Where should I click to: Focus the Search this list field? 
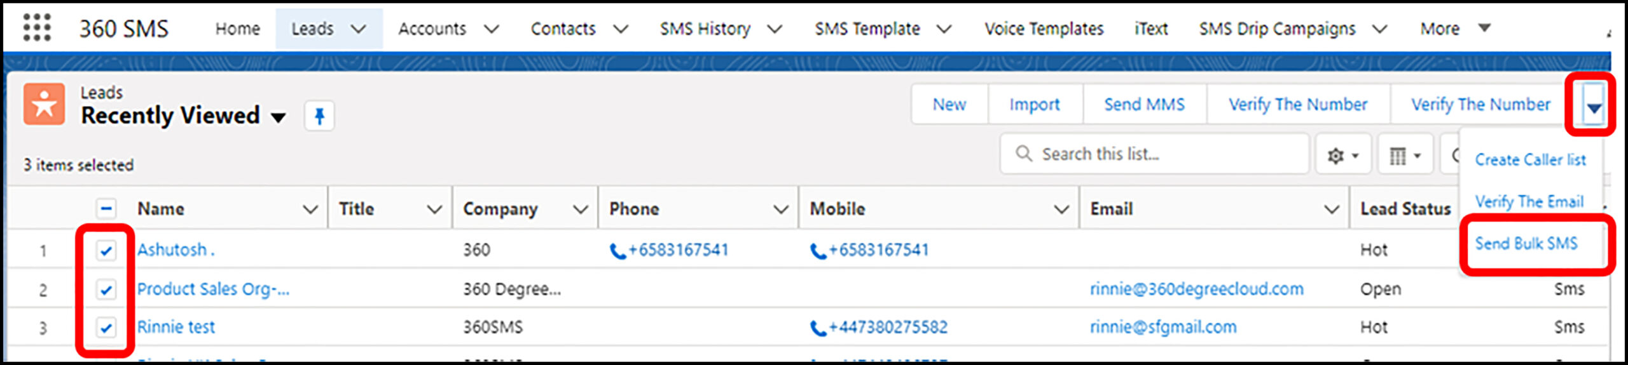(1154, 154)
